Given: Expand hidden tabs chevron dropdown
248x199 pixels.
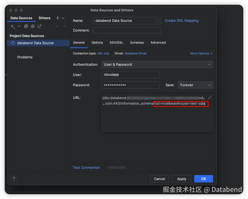Looking at the screenshot, I should [x=63, y=18].
